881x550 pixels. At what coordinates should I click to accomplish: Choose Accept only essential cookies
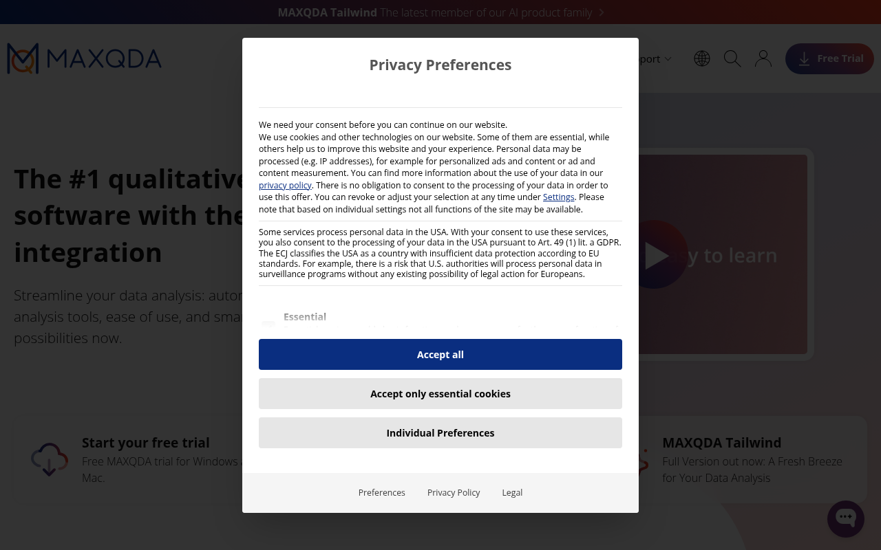click(x=440, y=394)
